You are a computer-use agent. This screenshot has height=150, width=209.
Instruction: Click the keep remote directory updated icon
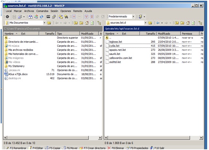pyautogui.click(x=61, y=17)
